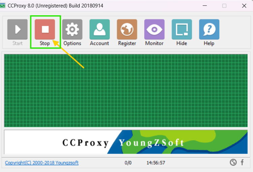Click the Register globe icon
The height and width of the screenshot is (172, 253).
point(127,29)
